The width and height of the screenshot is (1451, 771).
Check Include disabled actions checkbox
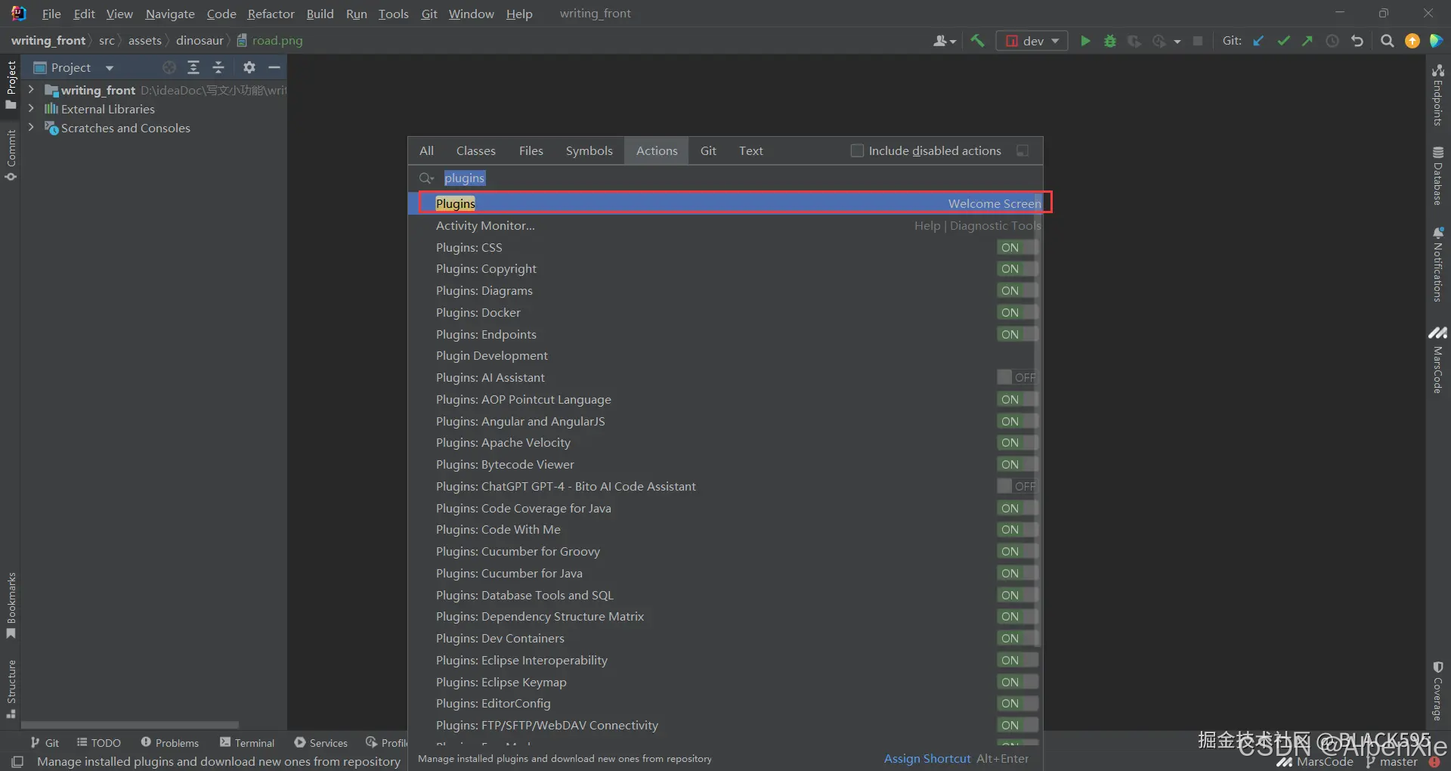(857, 150)
